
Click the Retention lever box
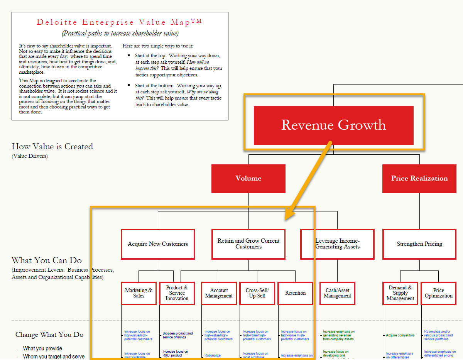pyautogui.click(x=296, y=293)
